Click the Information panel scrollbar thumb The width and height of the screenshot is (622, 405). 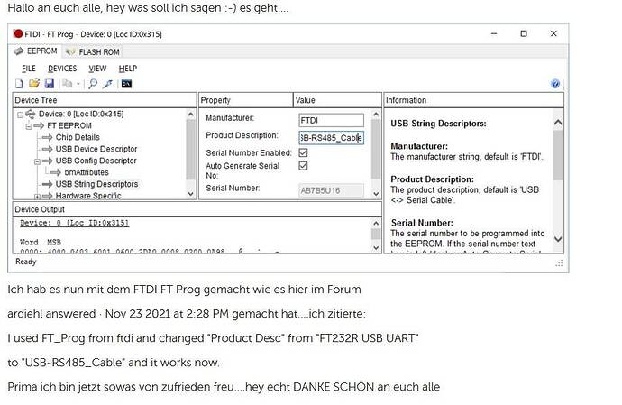tap(558, 155)
